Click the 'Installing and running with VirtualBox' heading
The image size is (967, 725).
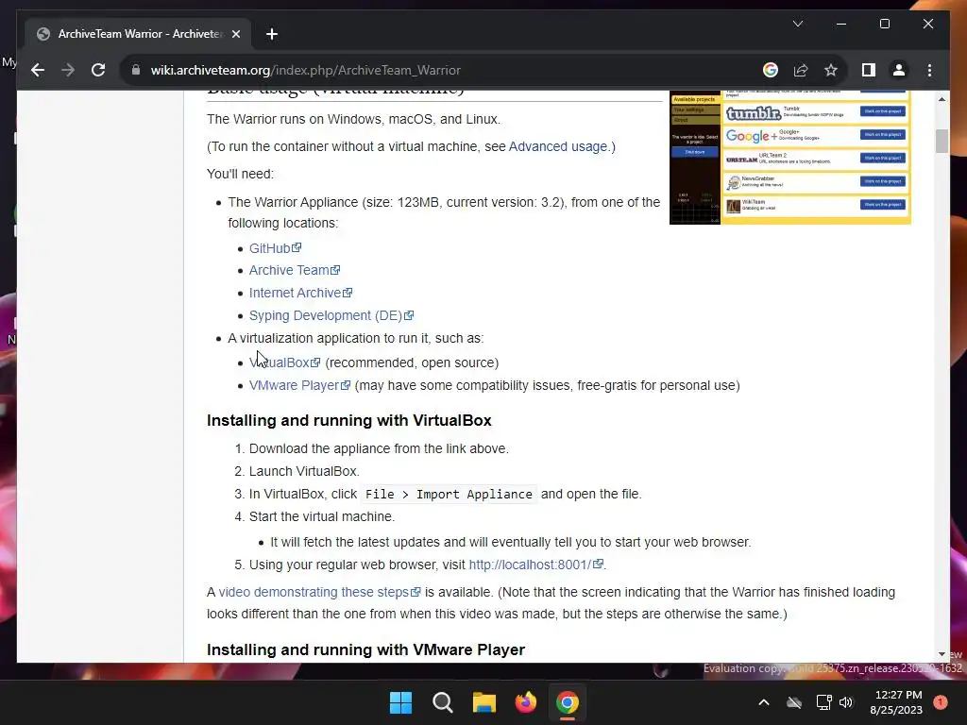click(349, 420)
